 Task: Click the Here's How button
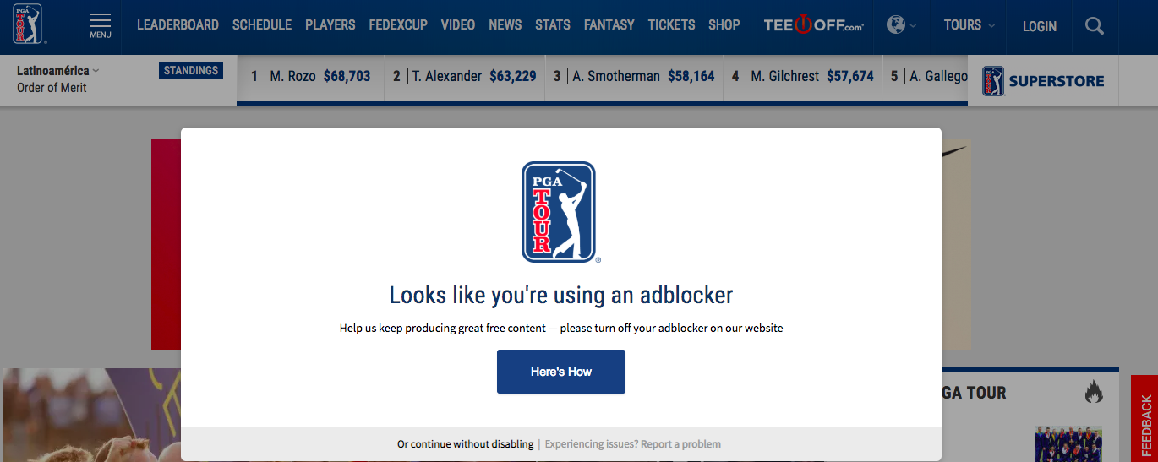point(561,372)
